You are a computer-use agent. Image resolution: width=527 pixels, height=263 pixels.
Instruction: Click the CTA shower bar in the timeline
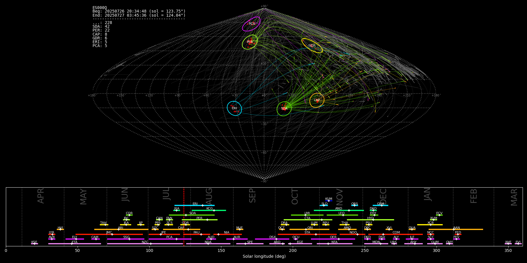308,220
